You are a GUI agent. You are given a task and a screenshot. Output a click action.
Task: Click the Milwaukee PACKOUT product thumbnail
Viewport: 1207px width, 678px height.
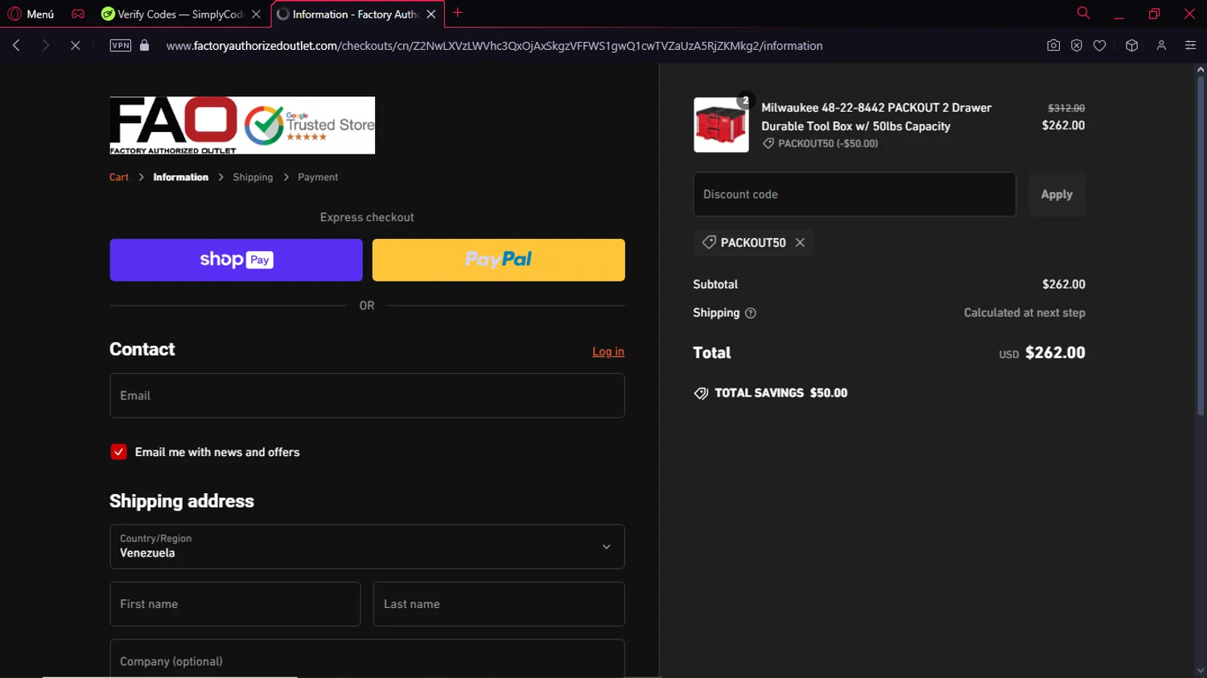pos(721,125)
